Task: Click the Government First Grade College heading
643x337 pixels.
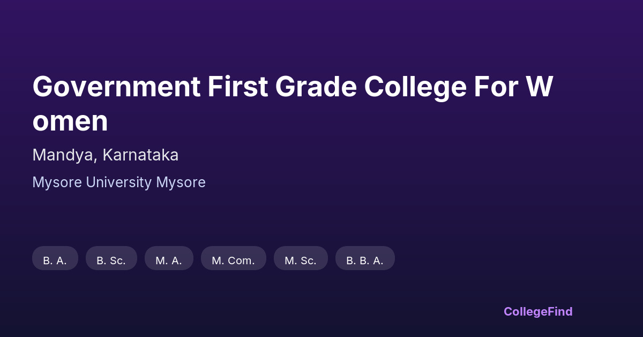Action: click(292, 87)
